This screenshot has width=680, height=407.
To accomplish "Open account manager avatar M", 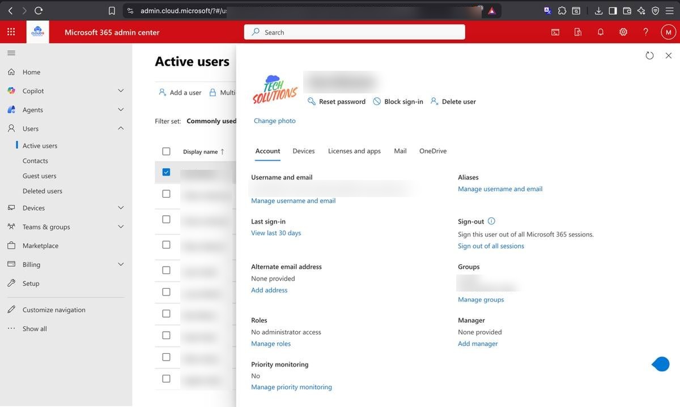I will pos(669,32).
